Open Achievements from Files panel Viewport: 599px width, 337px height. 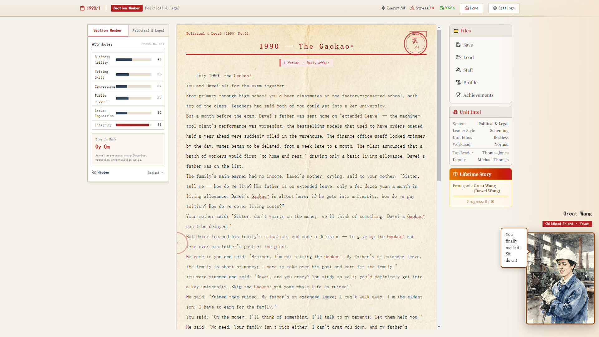click(x=480, y=95)
